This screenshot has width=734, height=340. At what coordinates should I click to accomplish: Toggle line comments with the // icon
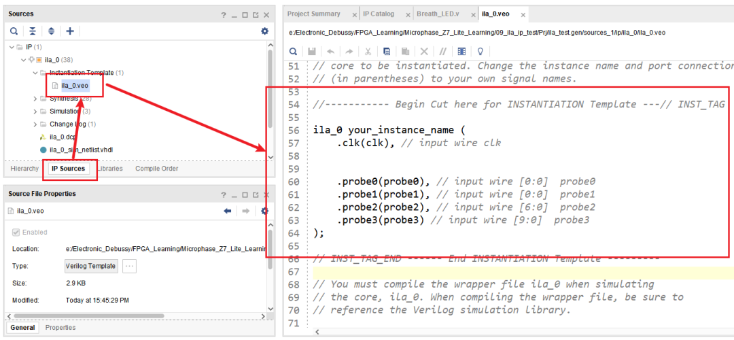[443, 51]
